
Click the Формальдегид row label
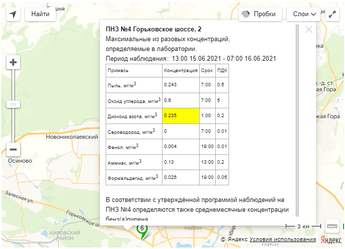133,177
